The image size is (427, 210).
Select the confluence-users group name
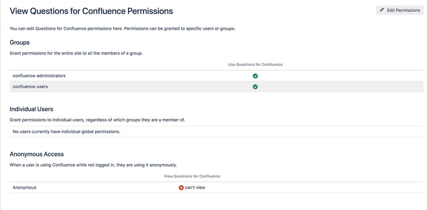coord(30,86)
